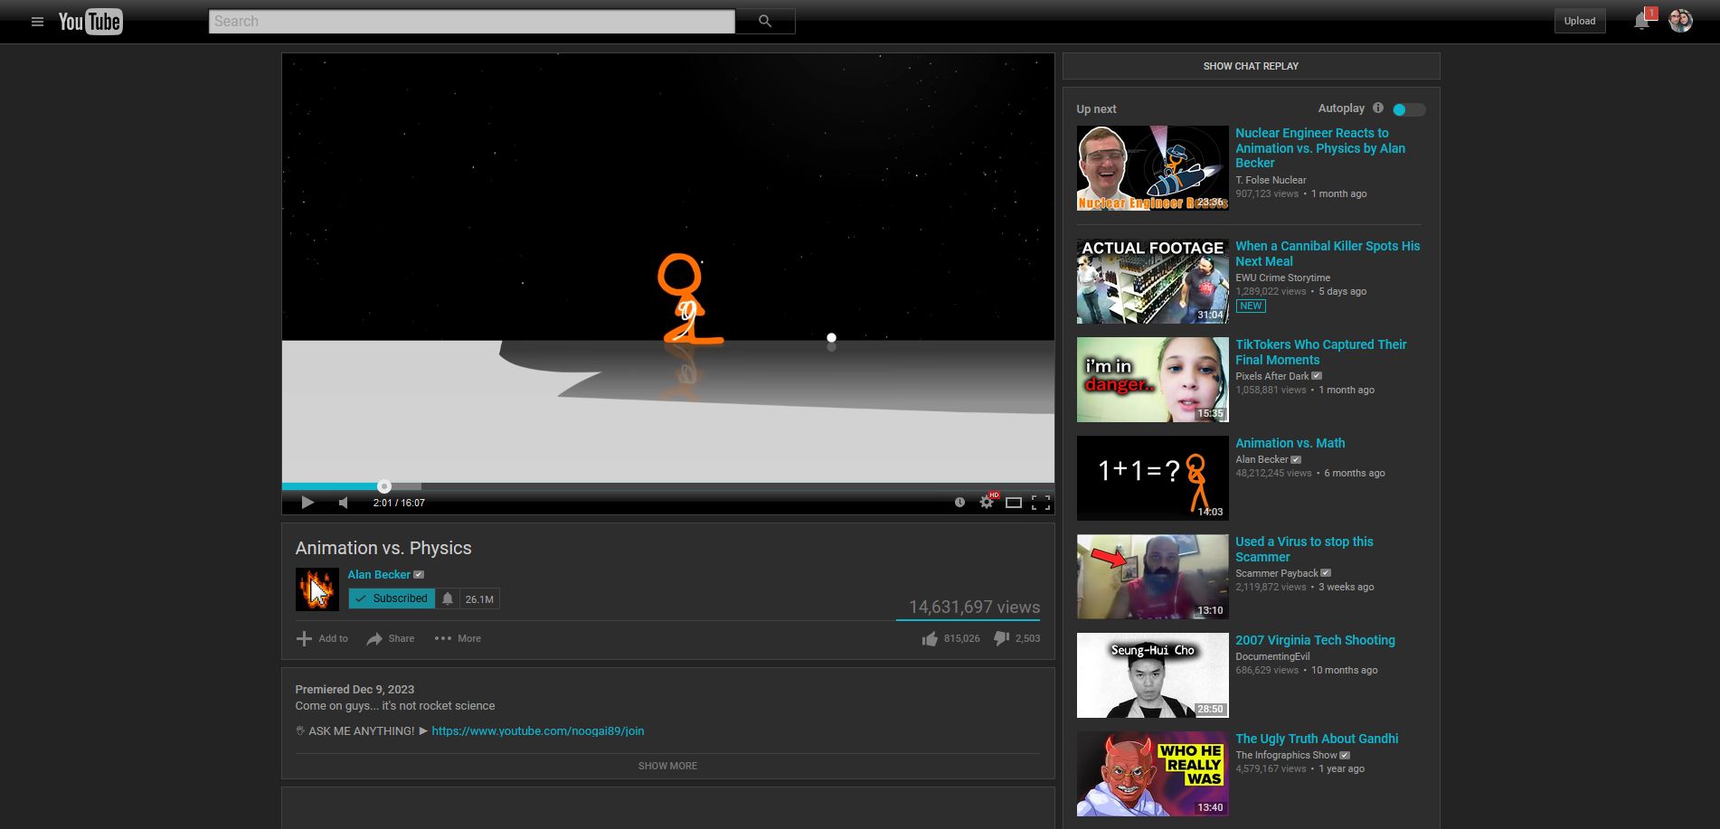Unsubscribe via the Subscribed button

click(392, 598)
